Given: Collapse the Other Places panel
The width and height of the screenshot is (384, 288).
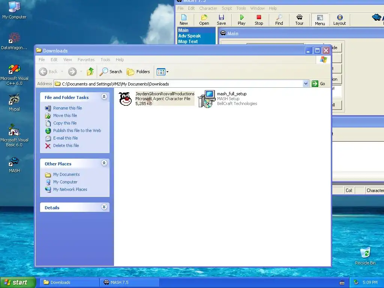Looking at the screenshot, I should pos(104,163).
